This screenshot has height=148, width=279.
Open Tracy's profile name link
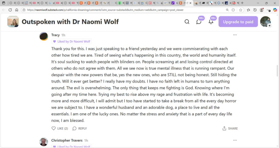(x=55, y=35)
